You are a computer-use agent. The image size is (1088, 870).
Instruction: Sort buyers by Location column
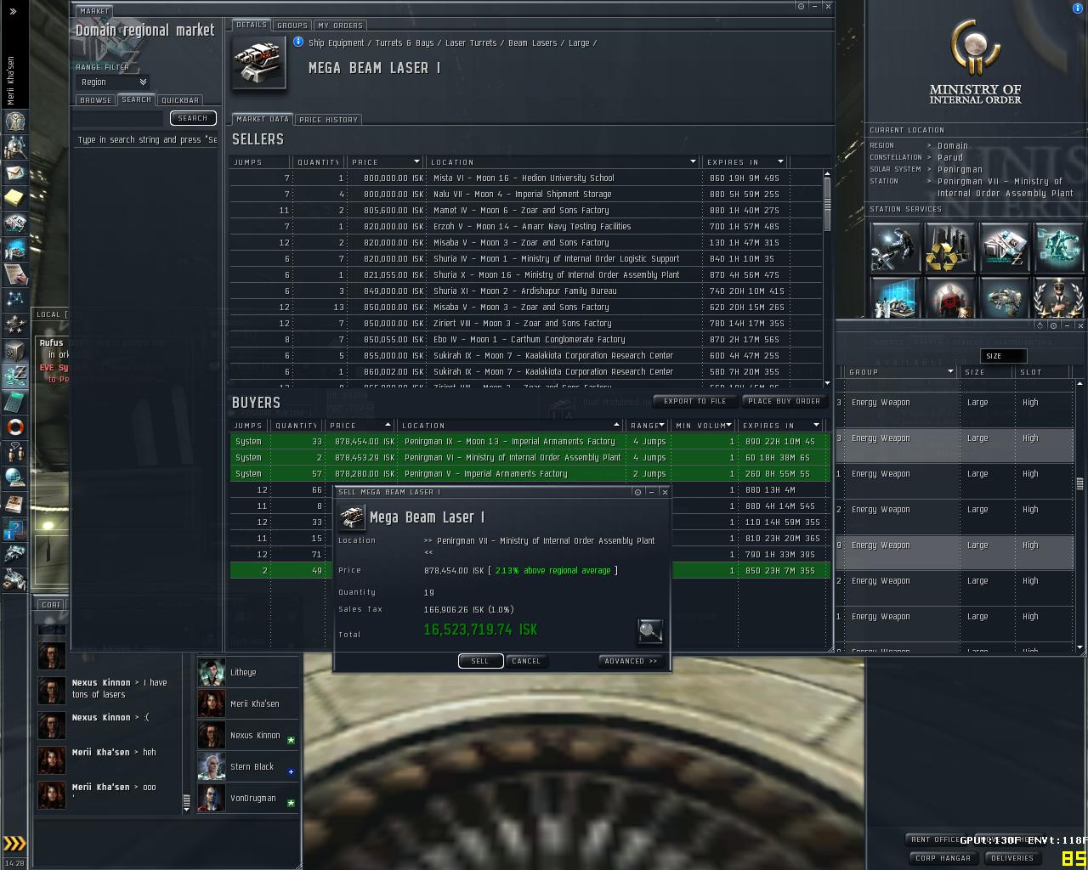510,425
